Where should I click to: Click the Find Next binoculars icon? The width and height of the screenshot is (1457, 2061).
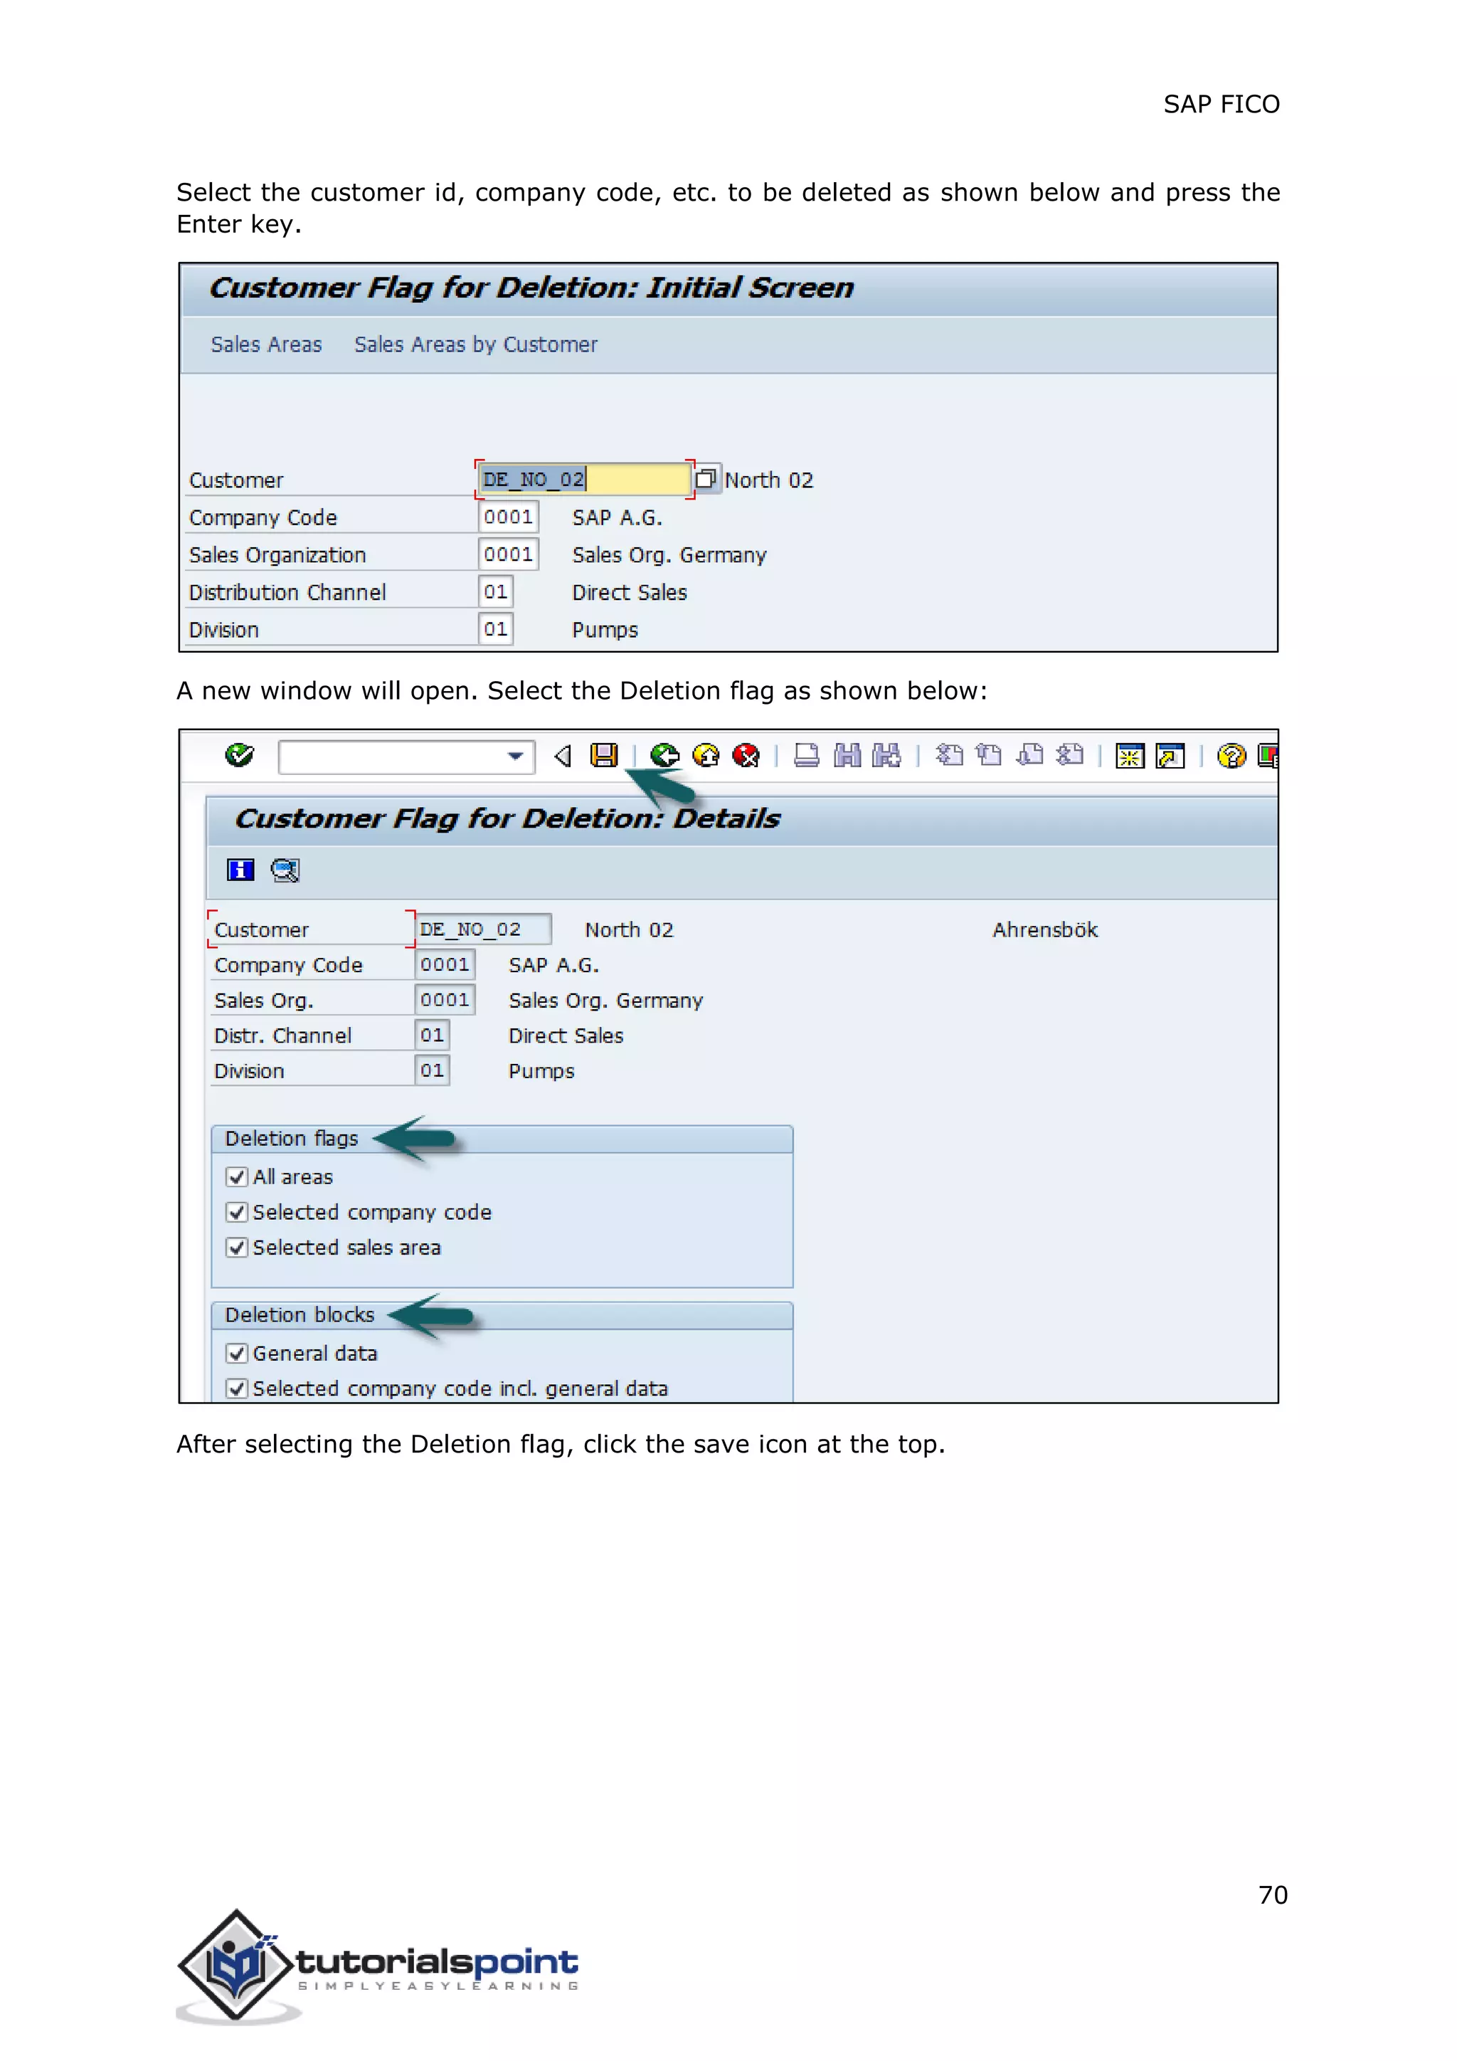[x=886, y=756]
